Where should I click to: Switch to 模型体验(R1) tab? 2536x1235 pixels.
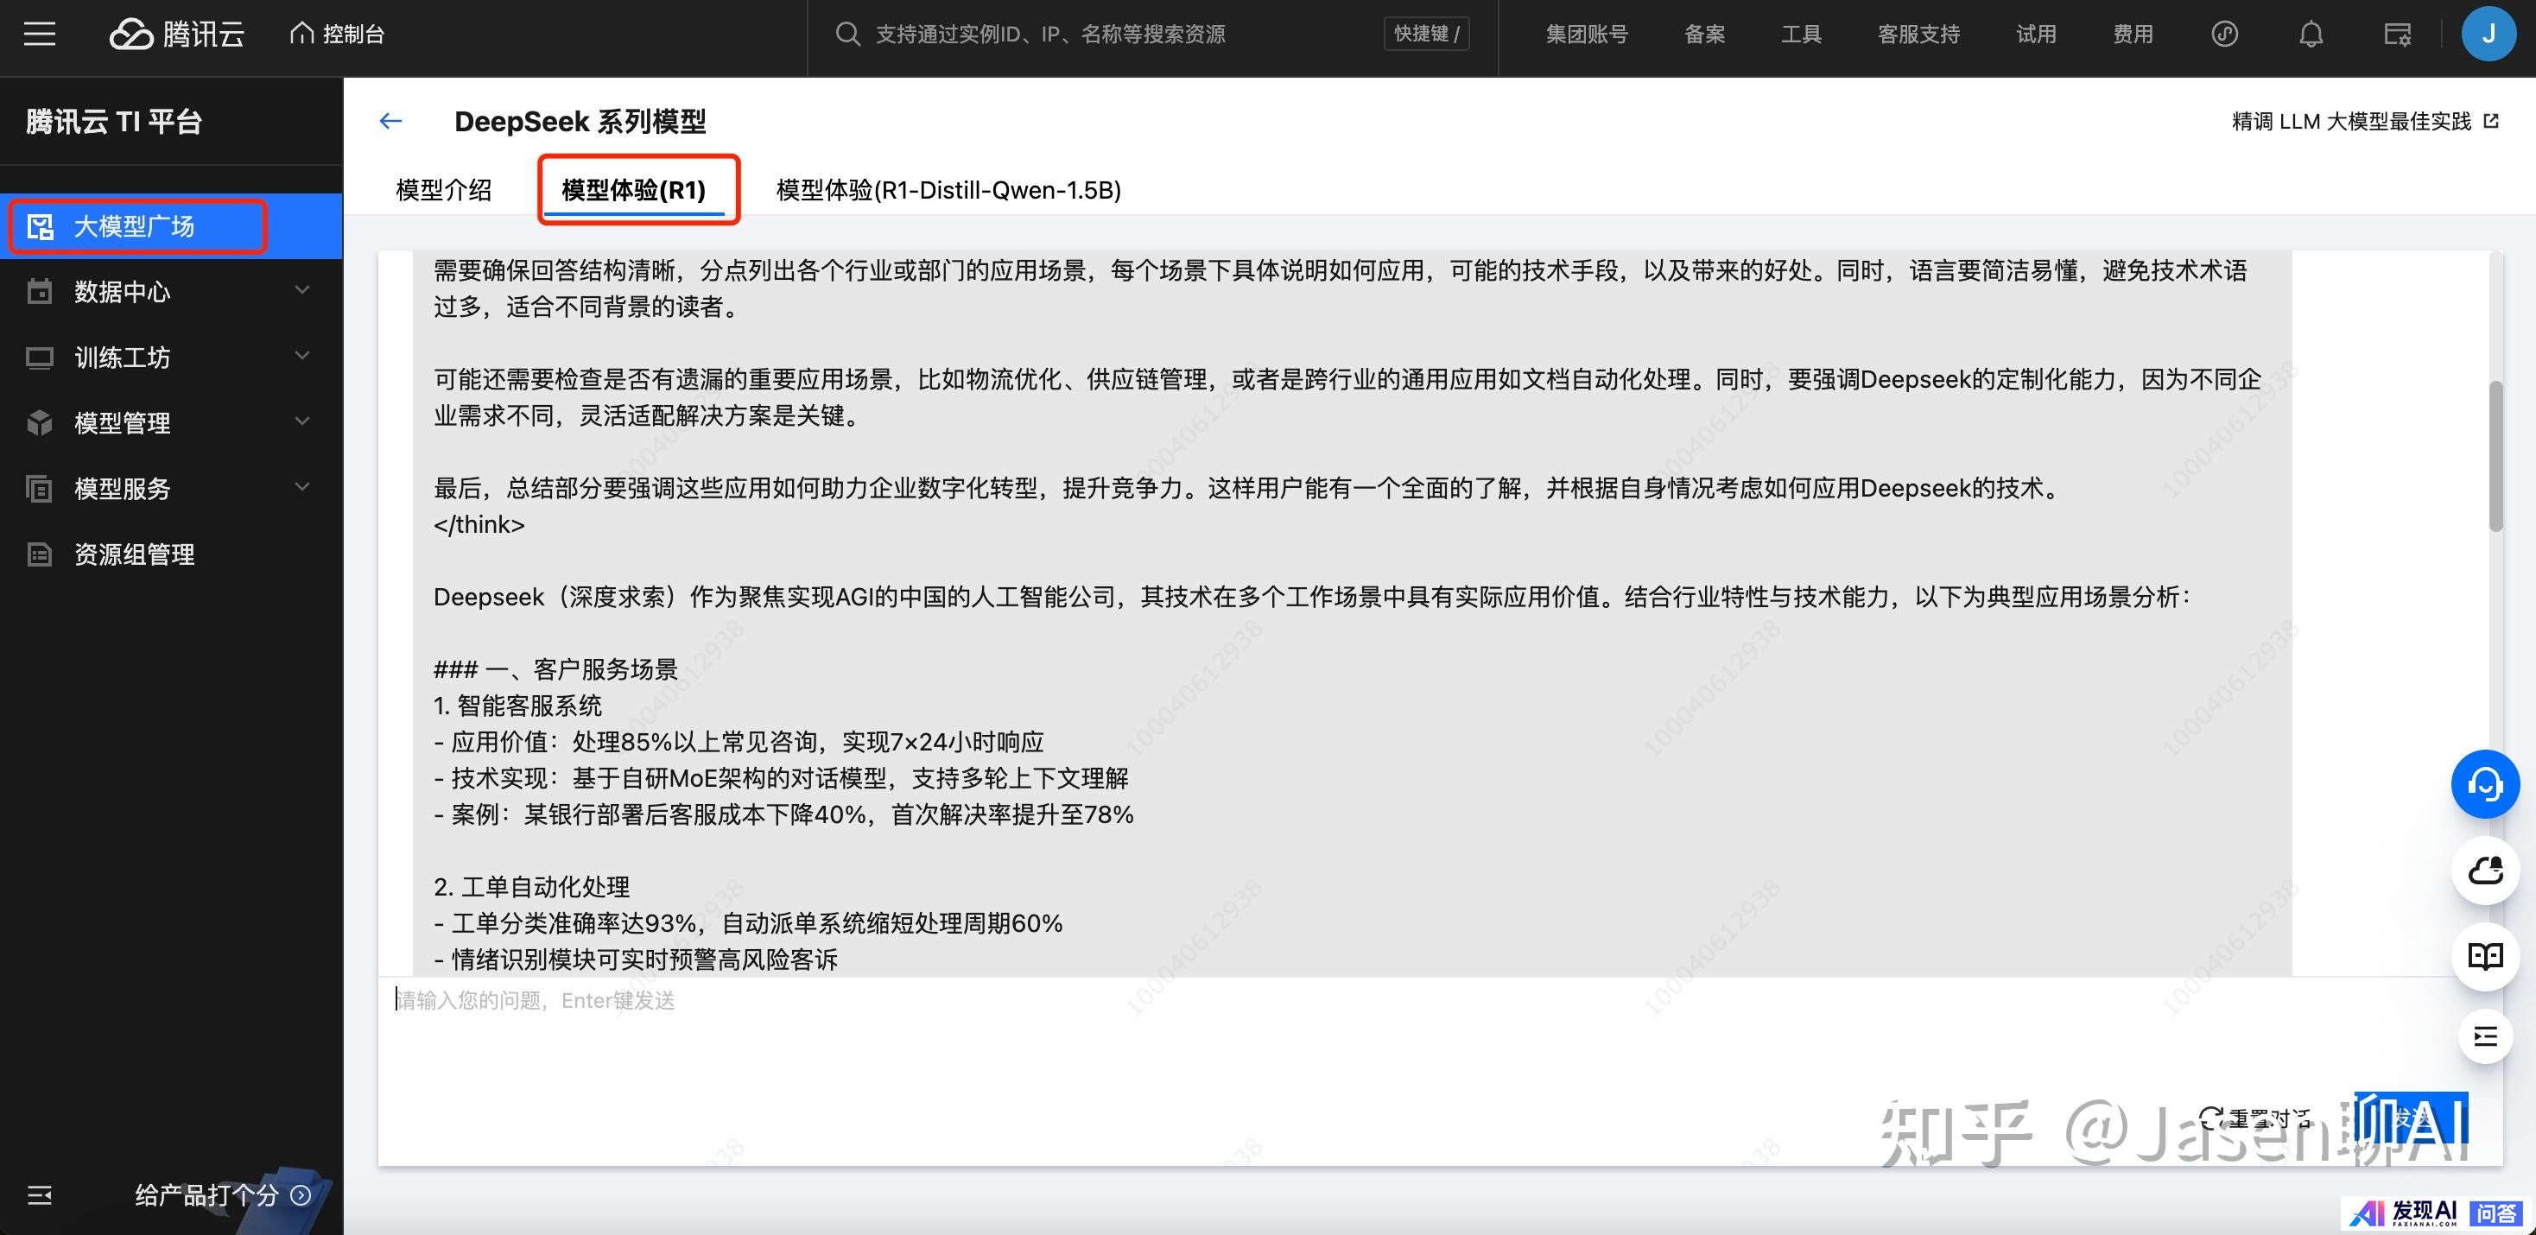[634, 190]
